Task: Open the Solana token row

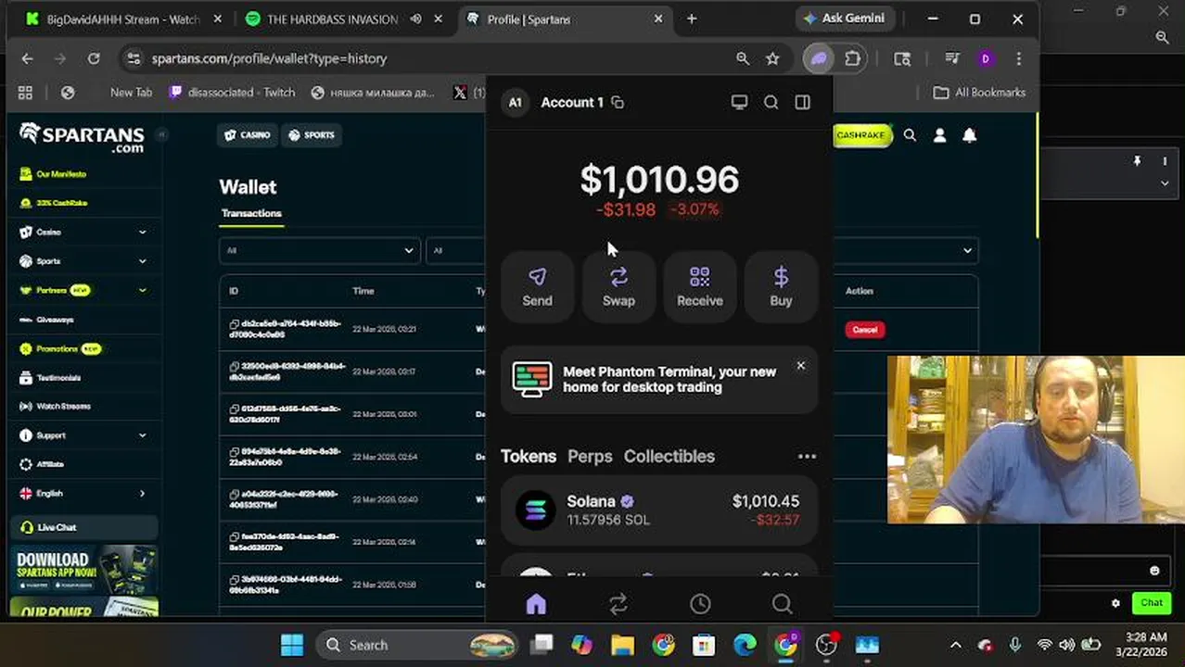Action: click(659, 510)
